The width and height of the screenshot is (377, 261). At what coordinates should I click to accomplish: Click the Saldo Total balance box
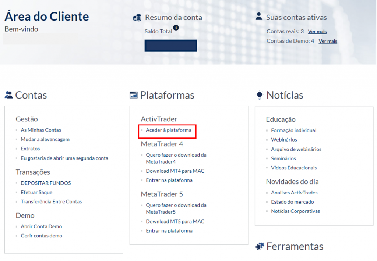point(171,46)
